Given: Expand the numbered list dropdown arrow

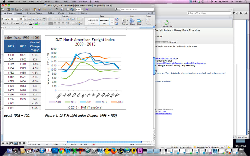Looking at the screenshot, I should [60, 19].
